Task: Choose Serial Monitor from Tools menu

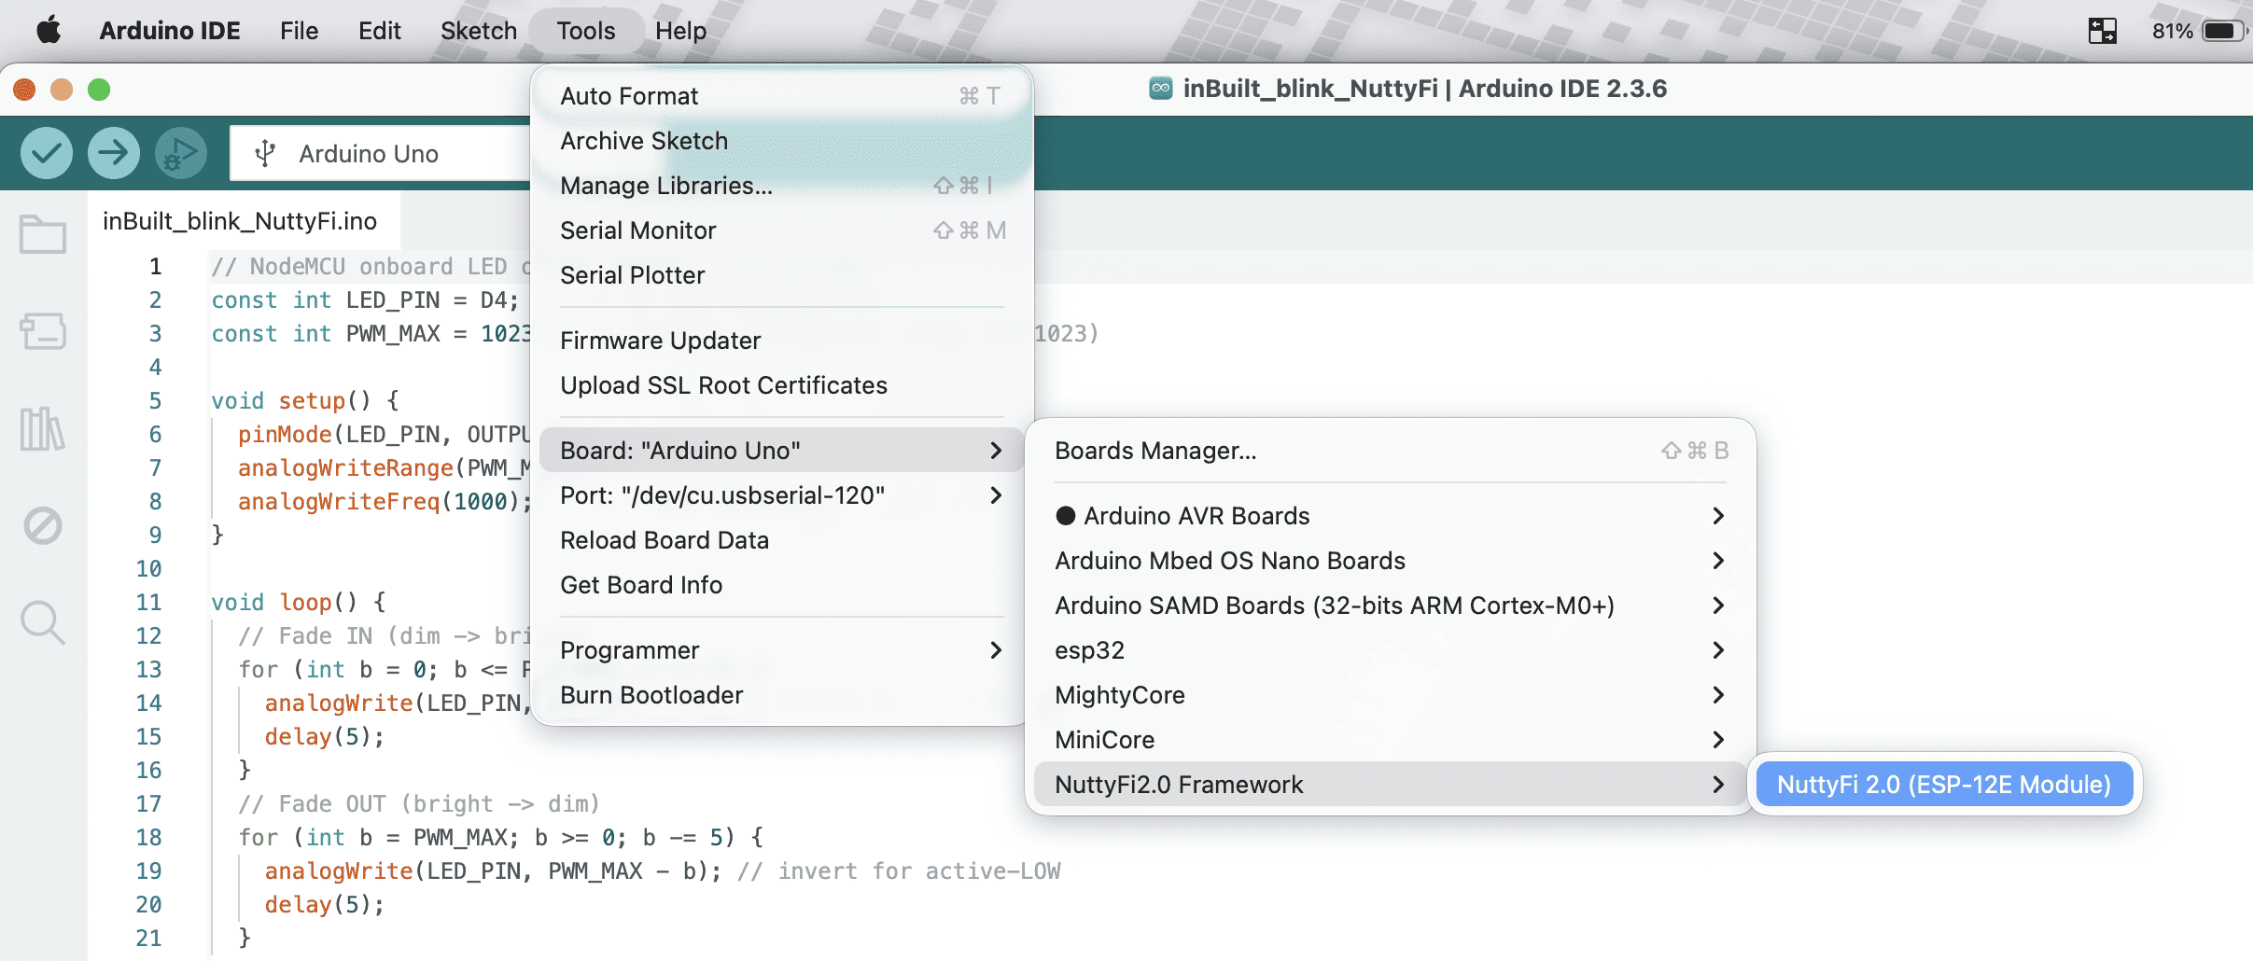Action: click(638, 230)
